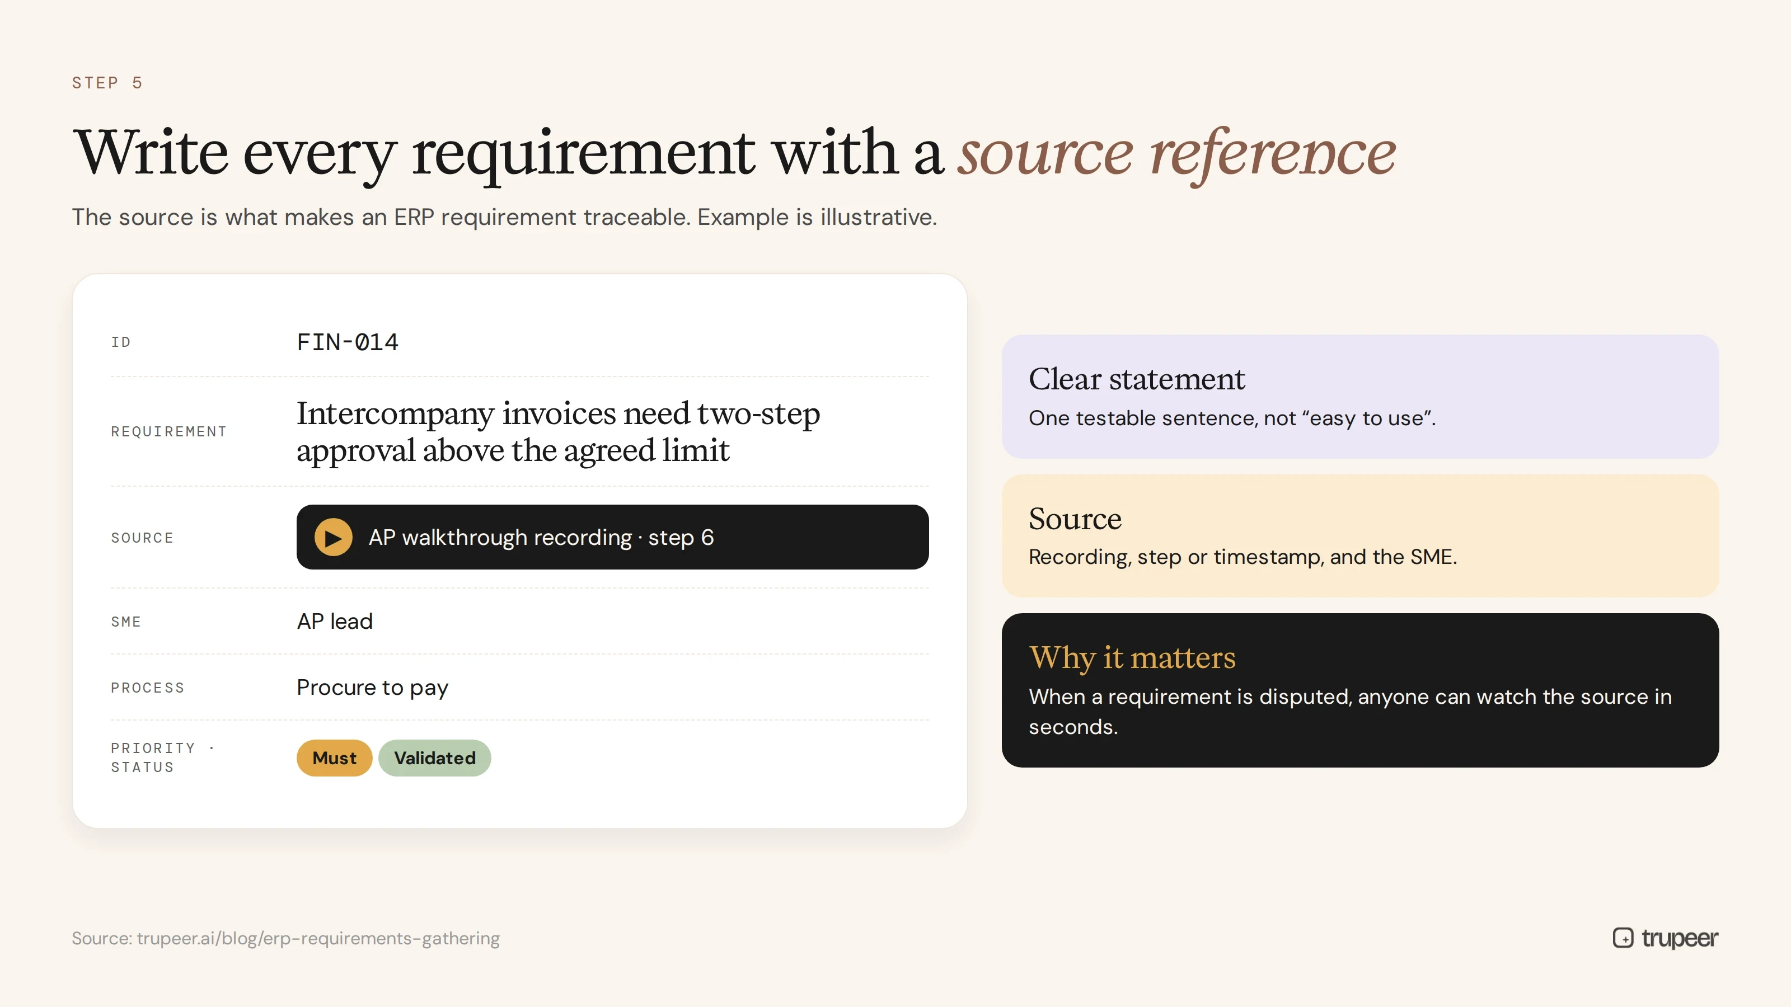Click the SME field label
Screen dimensions: 1791x1007
pyautogui.click(x=126, y=622)
